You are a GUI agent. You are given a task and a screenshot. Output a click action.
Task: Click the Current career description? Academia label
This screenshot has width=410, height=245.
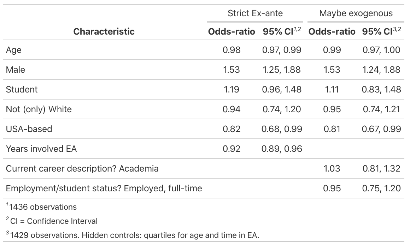pos(82,169)
